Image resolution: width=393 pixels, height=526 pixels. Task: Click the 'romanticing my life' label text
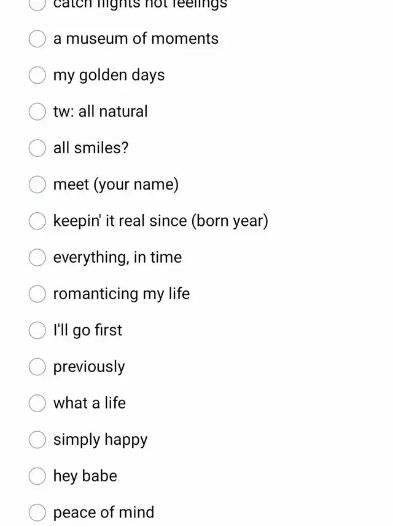(122, 294)
